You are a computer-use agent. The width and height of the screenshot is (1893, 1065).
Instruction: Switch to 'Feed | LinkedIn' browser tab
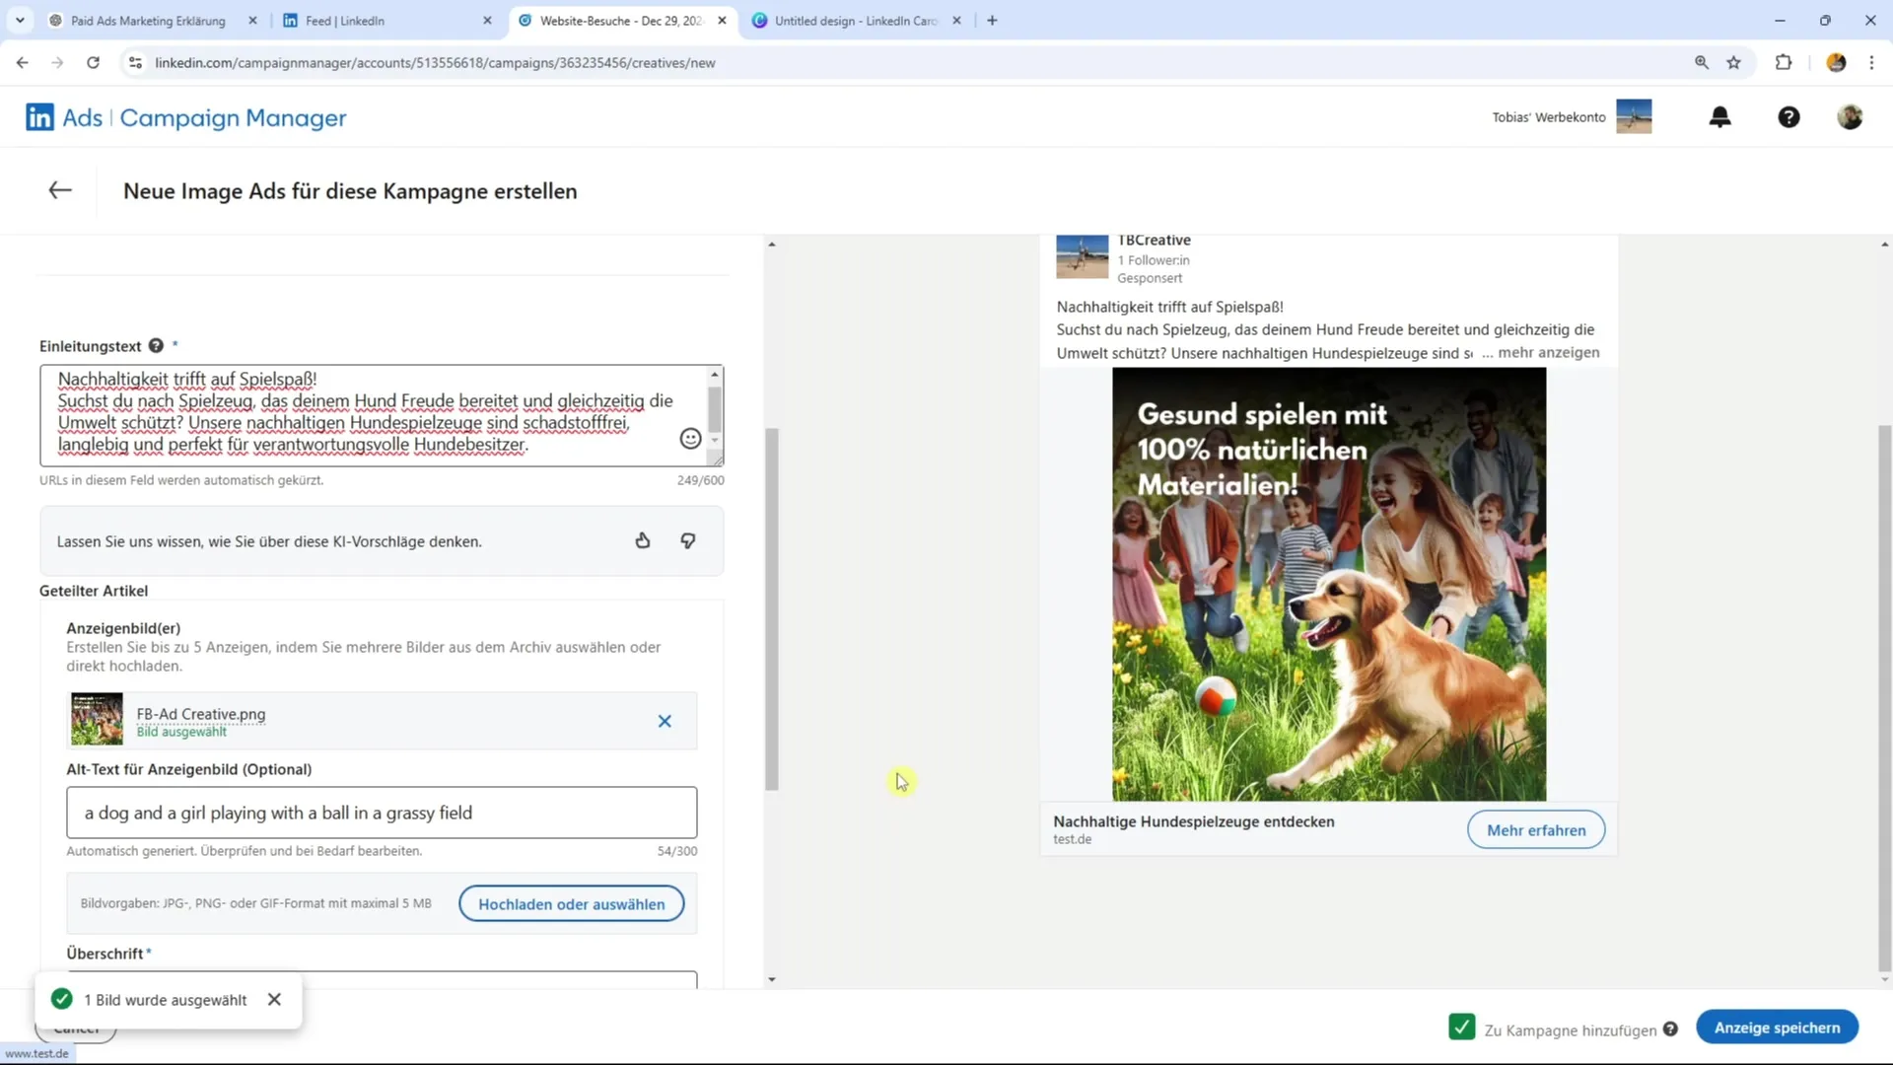coord(345,21)
